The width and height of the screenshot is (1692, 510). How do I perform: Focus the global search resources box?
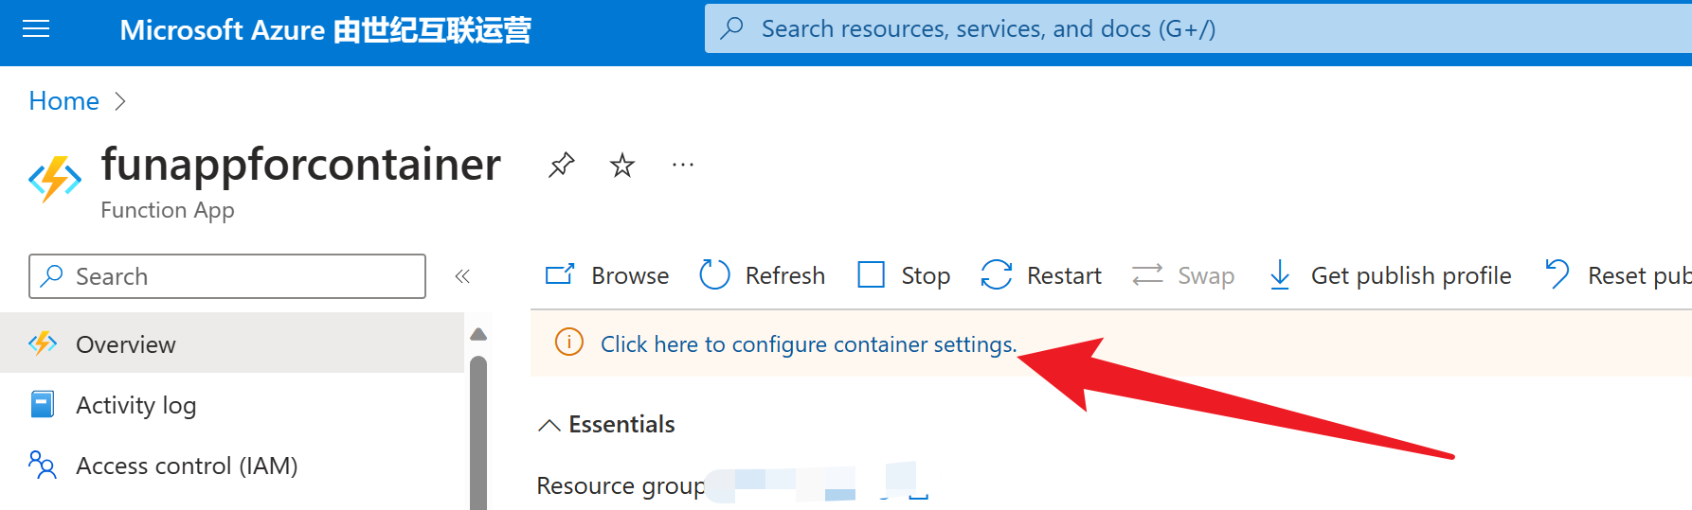coord(1137,29)
